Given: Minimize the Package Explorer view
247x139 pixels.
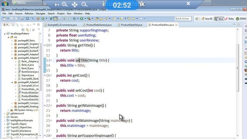Looking at the screenshot, I should coord(34,25).
